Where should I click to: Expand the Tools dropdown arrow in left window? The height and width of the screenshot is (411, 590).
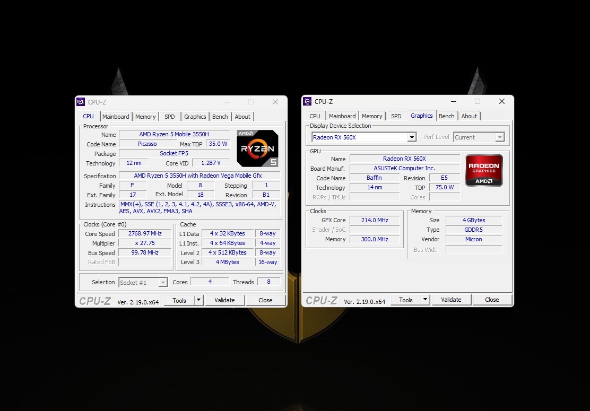point(198,300)
